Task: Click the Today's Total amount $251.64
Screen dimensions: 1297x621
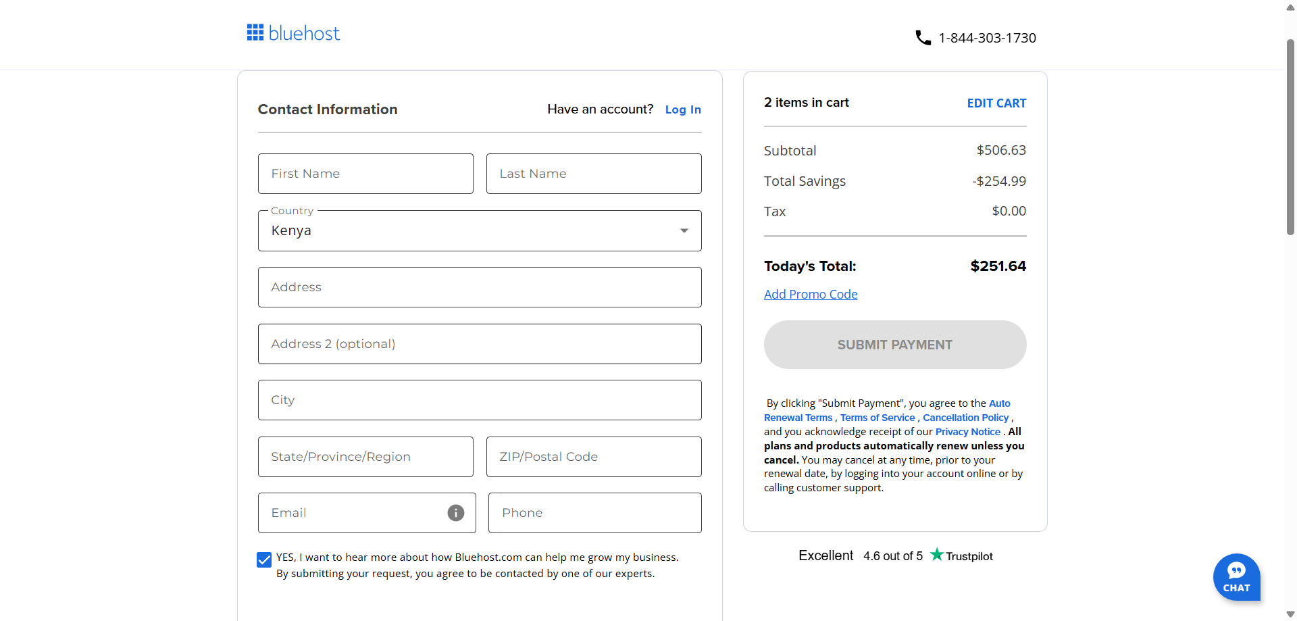Action: click(998, 266)
